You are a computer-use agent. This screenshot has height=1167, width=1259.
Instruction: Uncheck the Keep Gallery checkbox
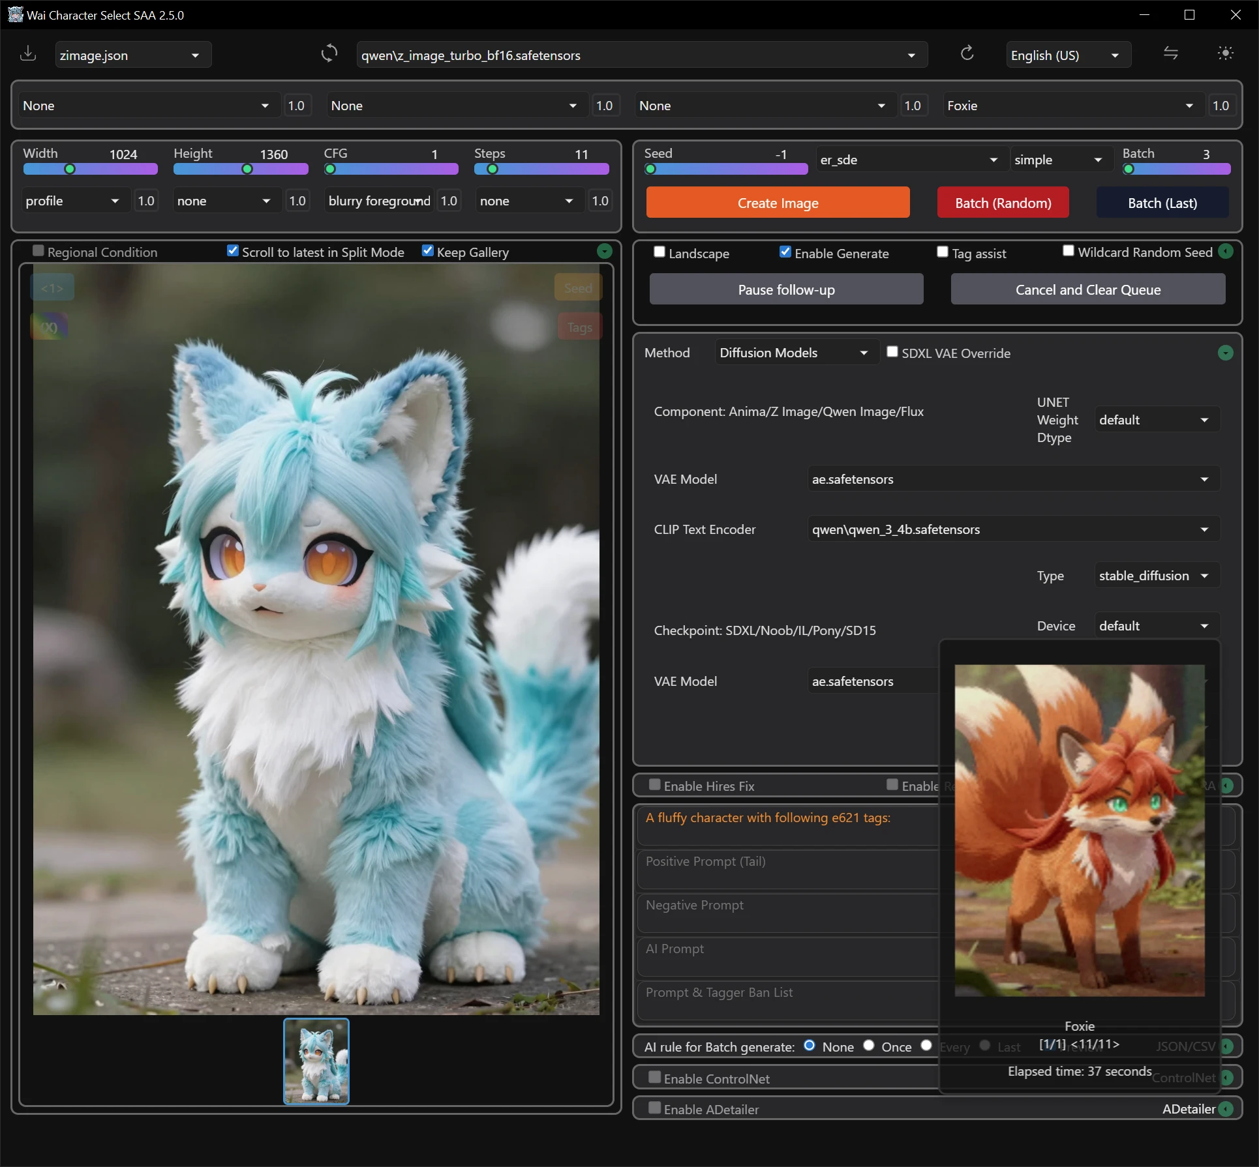click(x=427, y=251)
